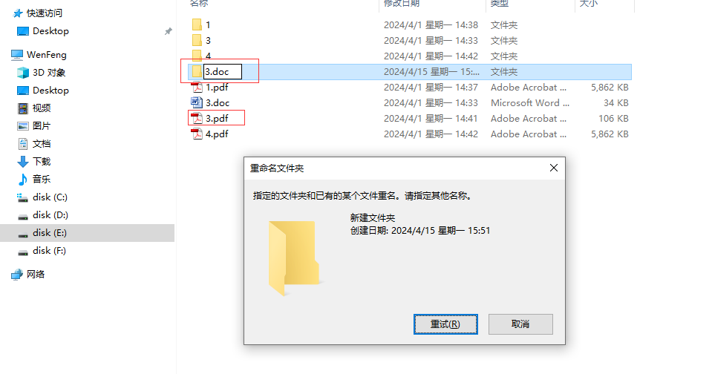Open disk (D:) in navigation pane

coord(42,215)
